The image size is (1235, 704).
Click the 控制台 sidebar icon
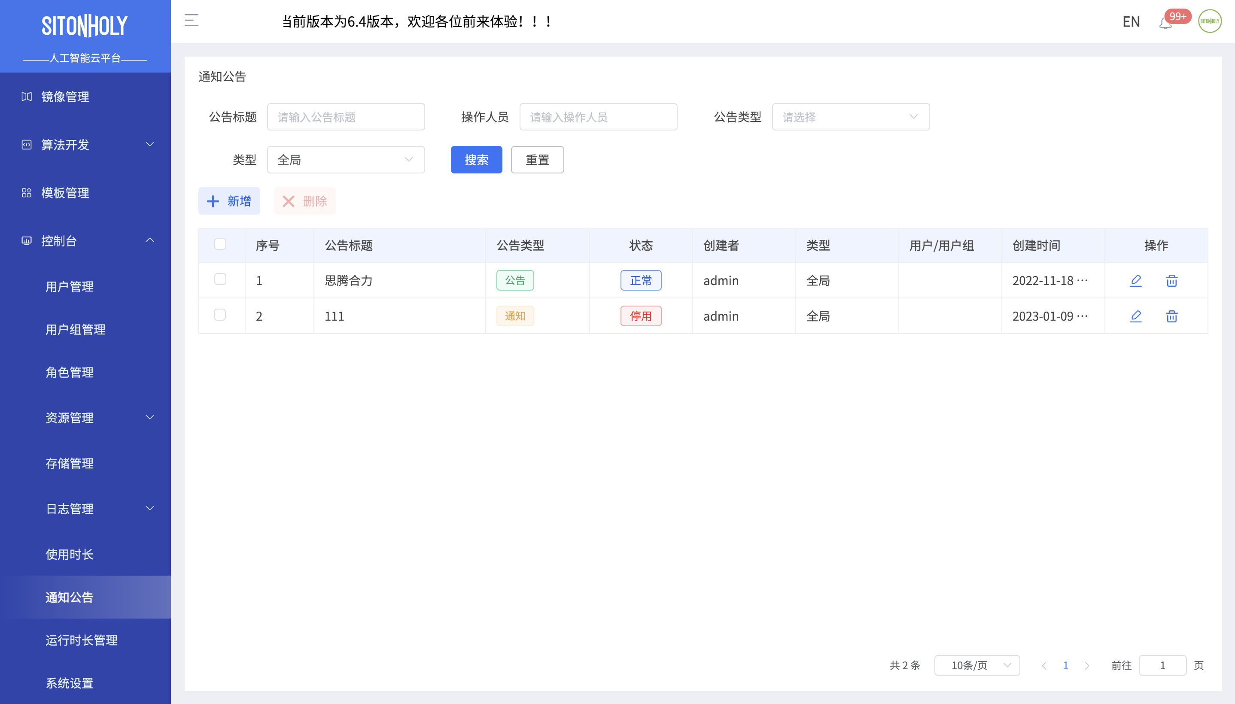tap(27, 241)
